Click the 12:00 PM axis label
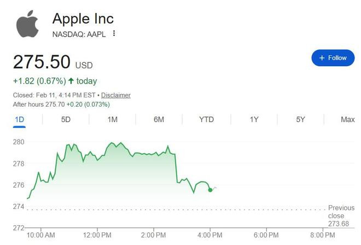The width and height of the screenshot is (361, 245). [x=97, y=235]
